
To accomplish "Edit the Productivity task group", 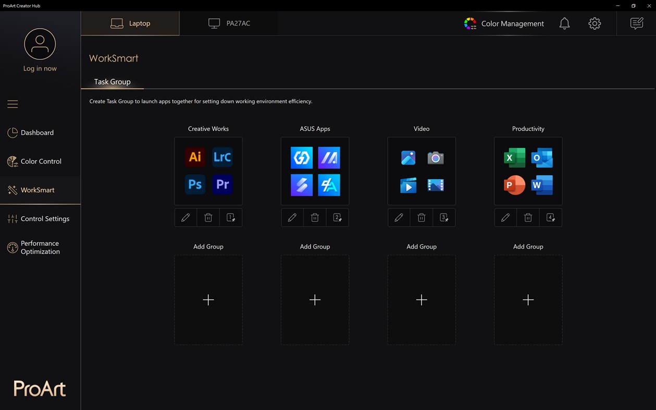I will 505,218.
